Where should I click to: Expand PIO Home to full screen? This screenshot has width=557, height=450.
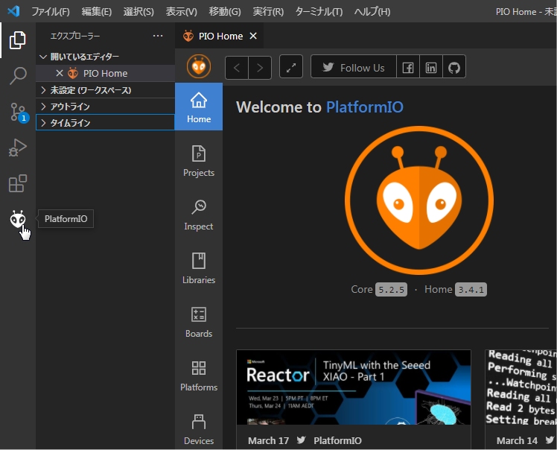pos(291,67)
